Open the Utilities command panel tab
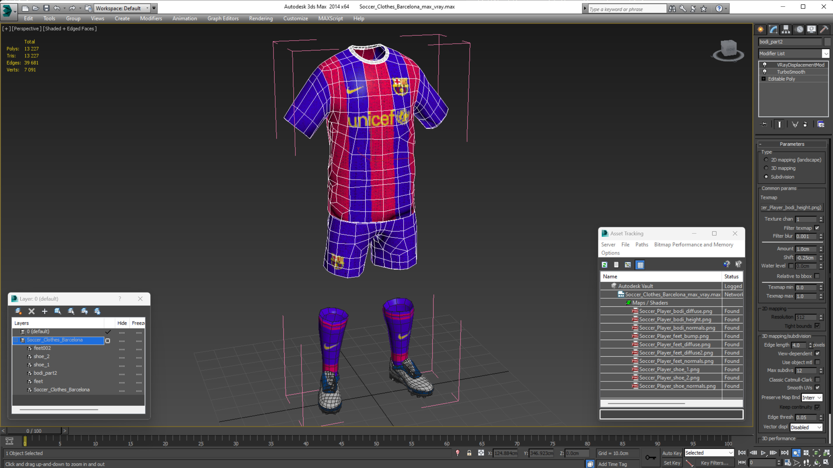 (824, 29)
